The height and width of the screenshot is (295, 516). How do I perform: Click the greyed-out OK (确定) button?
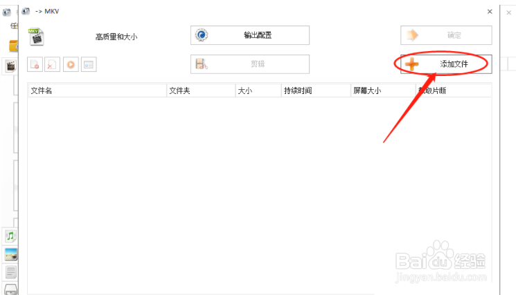pyautogui.click(x=446, y=35)
